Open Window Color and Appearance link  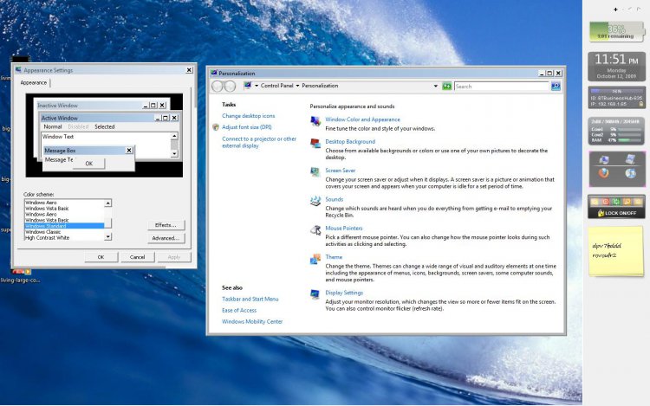point(363,119)
